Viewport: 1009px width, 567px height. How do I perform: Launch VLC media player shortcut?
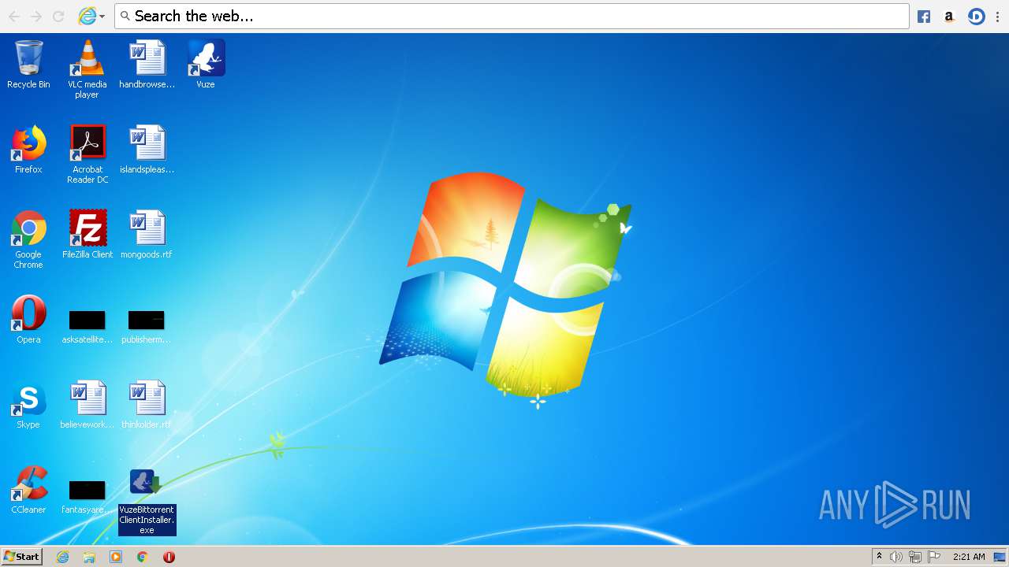[x=87, y=69]
